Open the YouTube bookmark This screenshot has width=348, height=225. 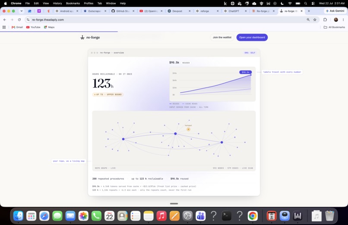[x=33, y=27]
